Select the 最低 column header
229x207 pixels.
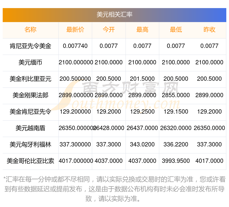pos(176,30)
